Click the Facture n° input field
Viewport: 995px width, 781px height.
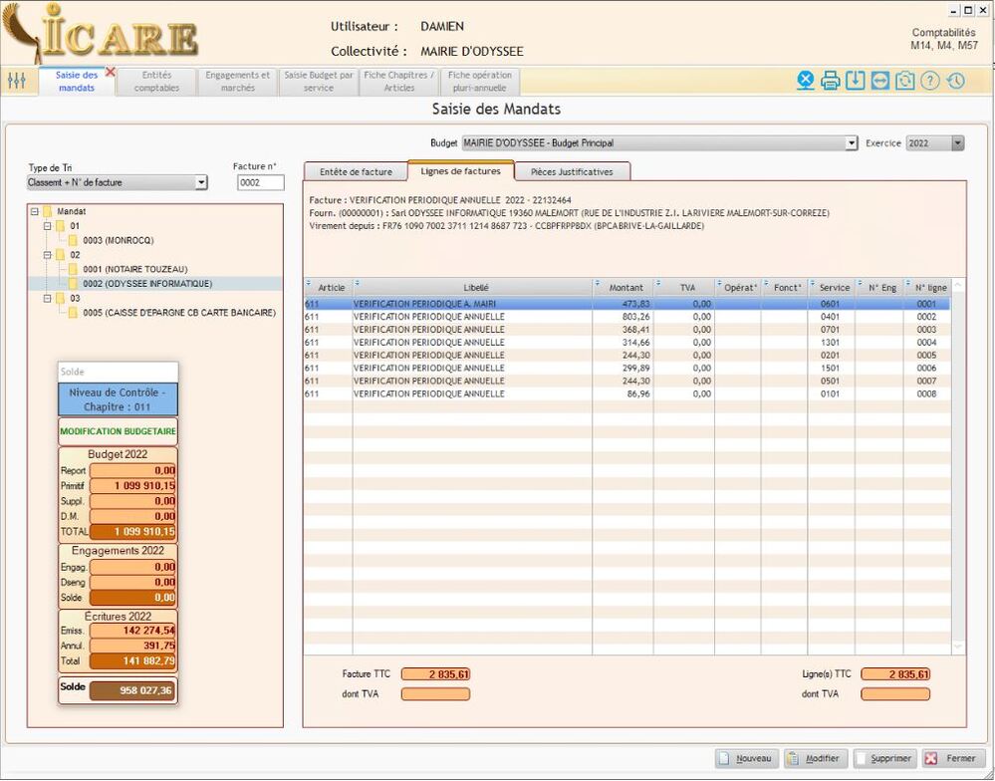point(260,182)
